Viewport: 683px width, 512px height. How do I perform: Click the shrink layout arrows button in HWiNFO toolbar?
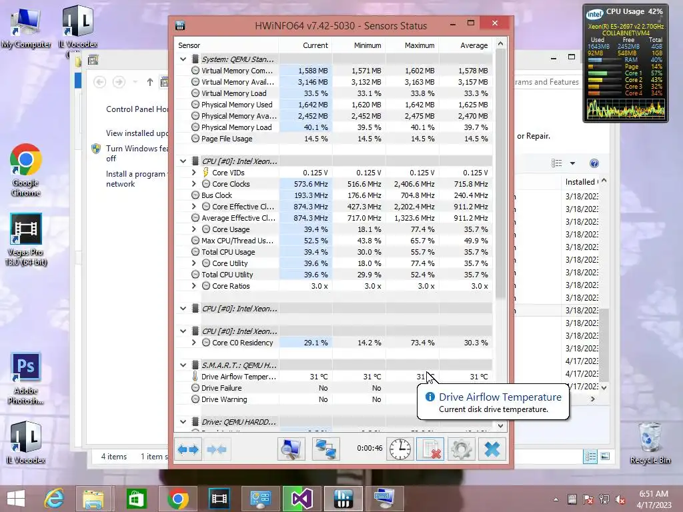(x=217, y=449)
